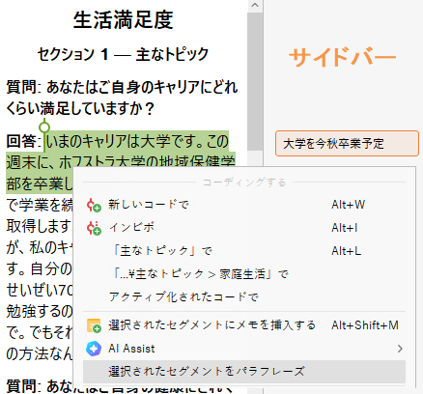Screen dimensions: 423x394
Task: Click the in-vivo coding icon beside インビボ
Action: [x=94, y=228]
